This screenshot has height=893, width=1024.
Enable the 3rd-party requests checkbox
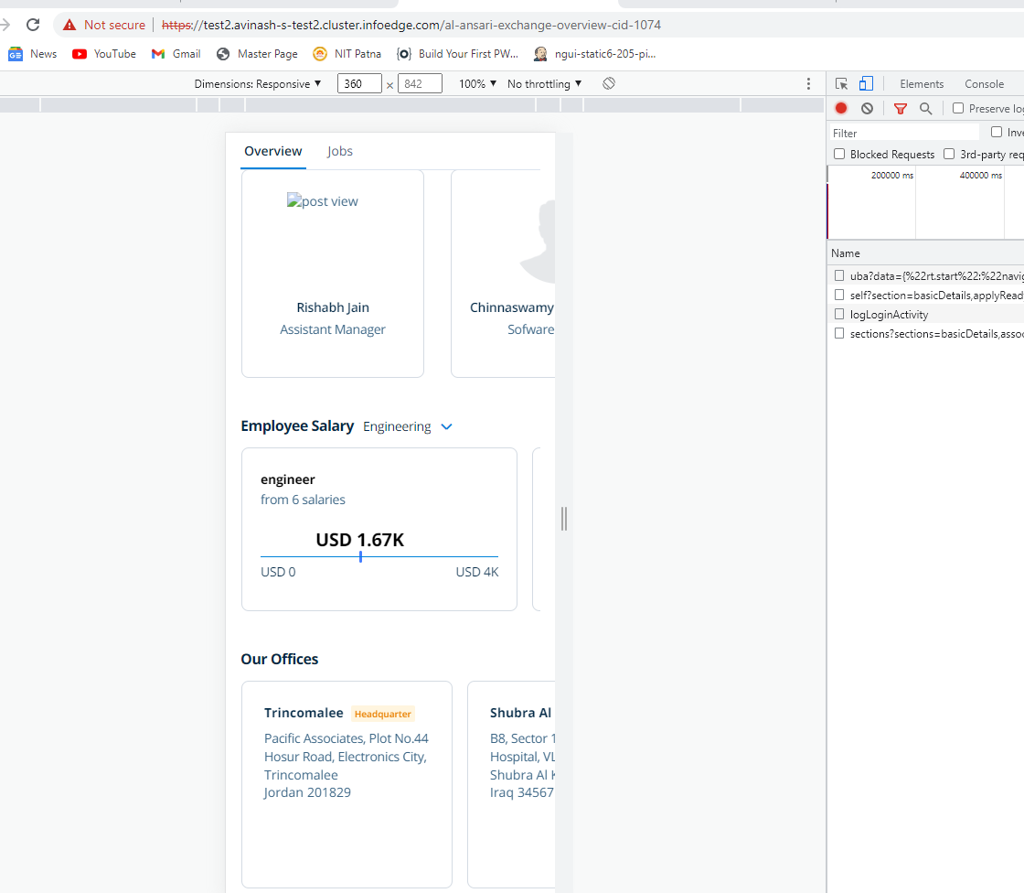click(949, 155)
